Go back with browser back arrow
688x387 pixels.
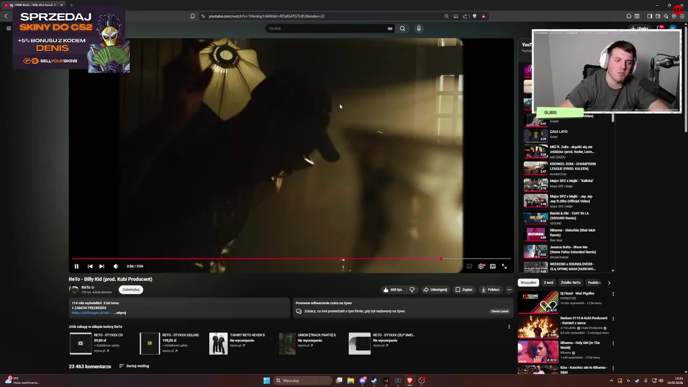[x=6, y=16]
